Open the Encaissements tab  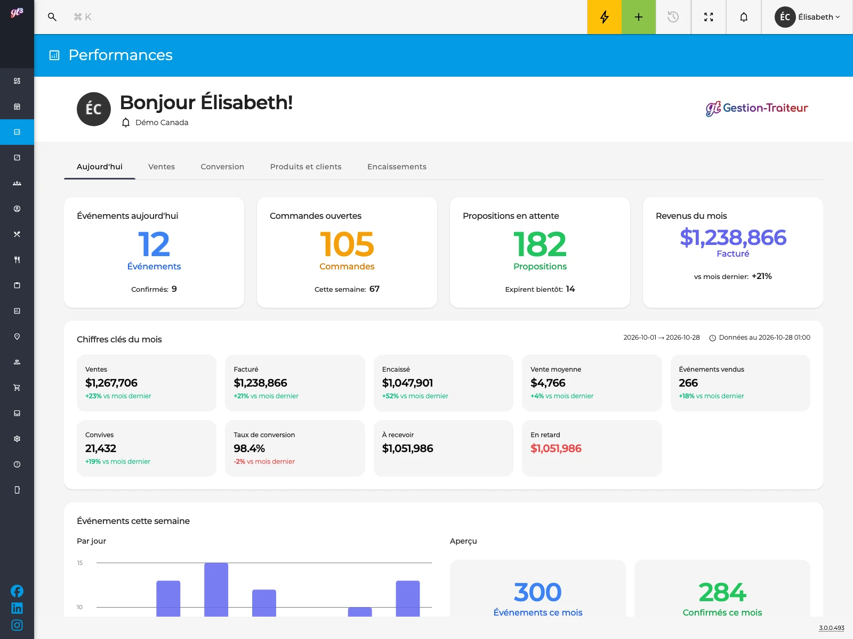(x=397, y=167)
